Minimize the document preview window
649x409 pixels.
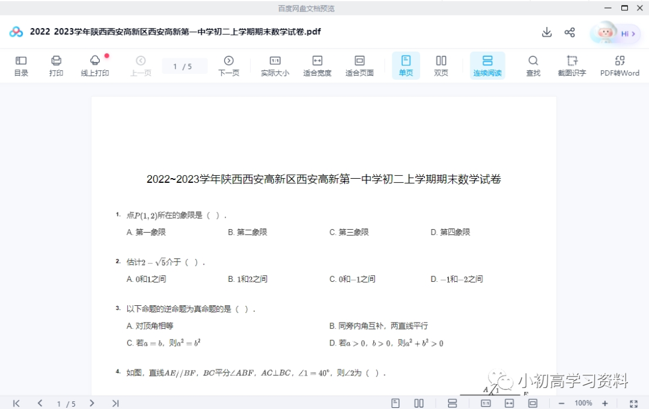click(608, 8)
